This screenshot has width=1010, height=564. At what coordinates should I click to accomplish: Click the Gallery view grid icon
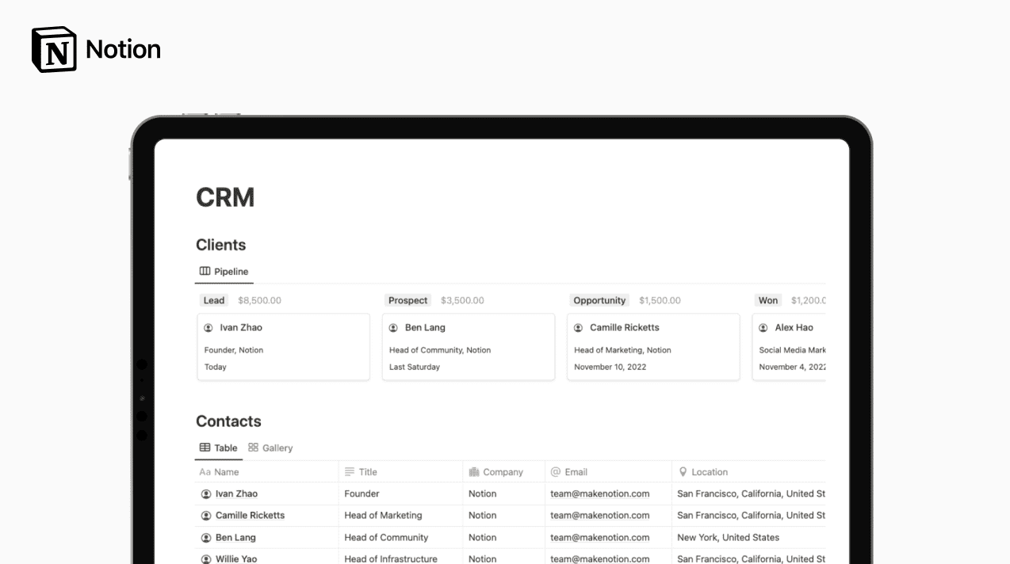click(x=253, y=448)
